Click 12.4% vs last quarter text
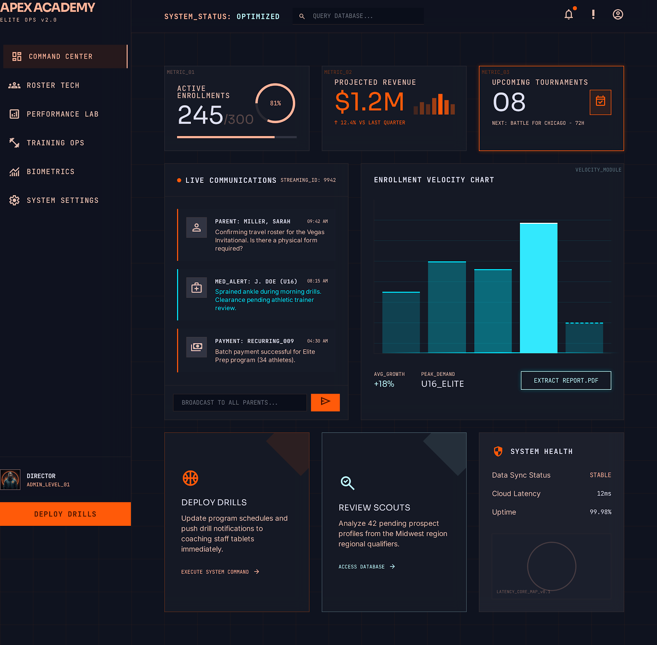This screenshot has width=657, height=645. coord(370,123)
